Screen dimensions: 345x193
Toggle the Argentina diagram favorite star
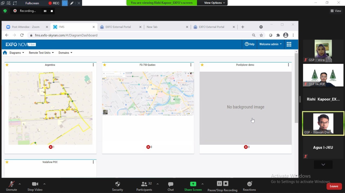click(7, 65)
